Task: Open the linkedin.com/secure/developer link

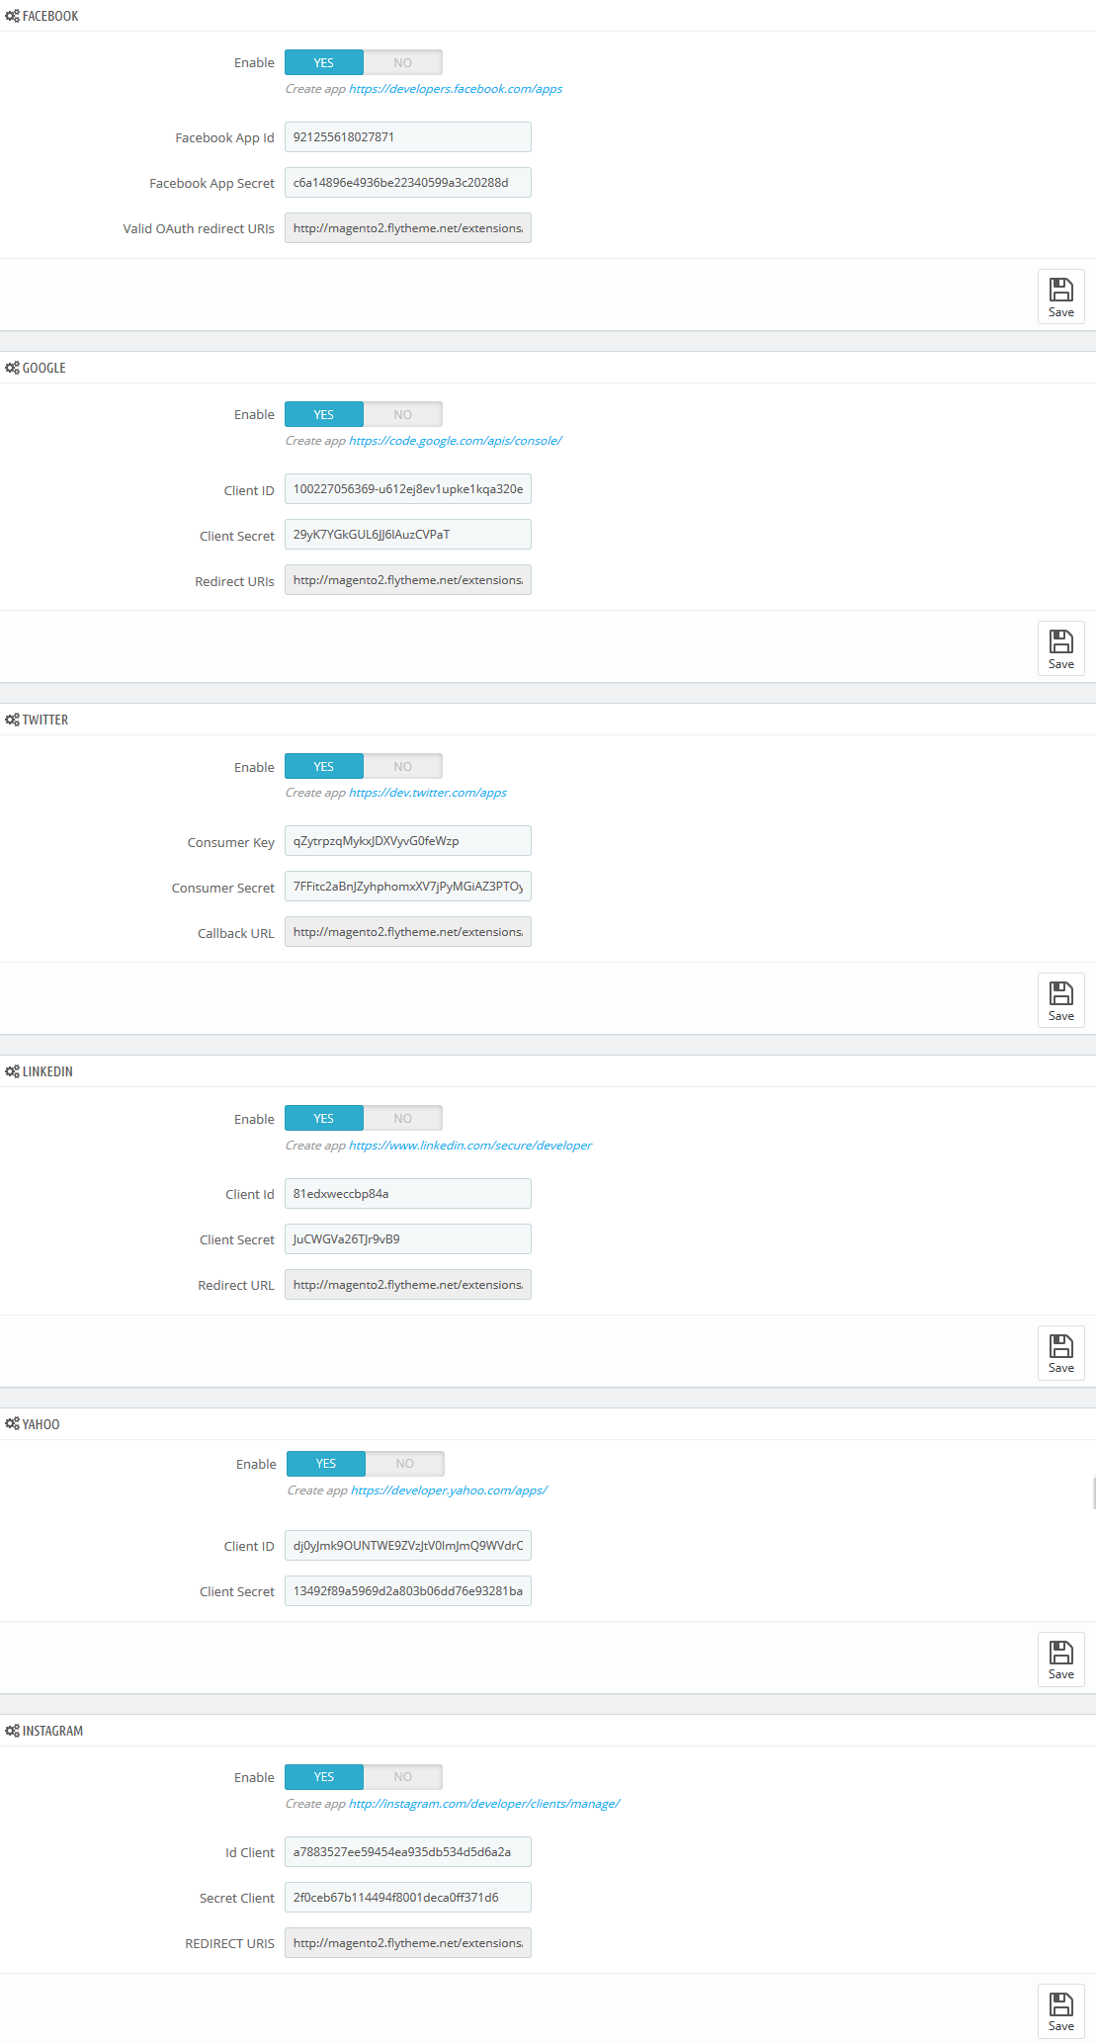Action: click(470, 1146)
